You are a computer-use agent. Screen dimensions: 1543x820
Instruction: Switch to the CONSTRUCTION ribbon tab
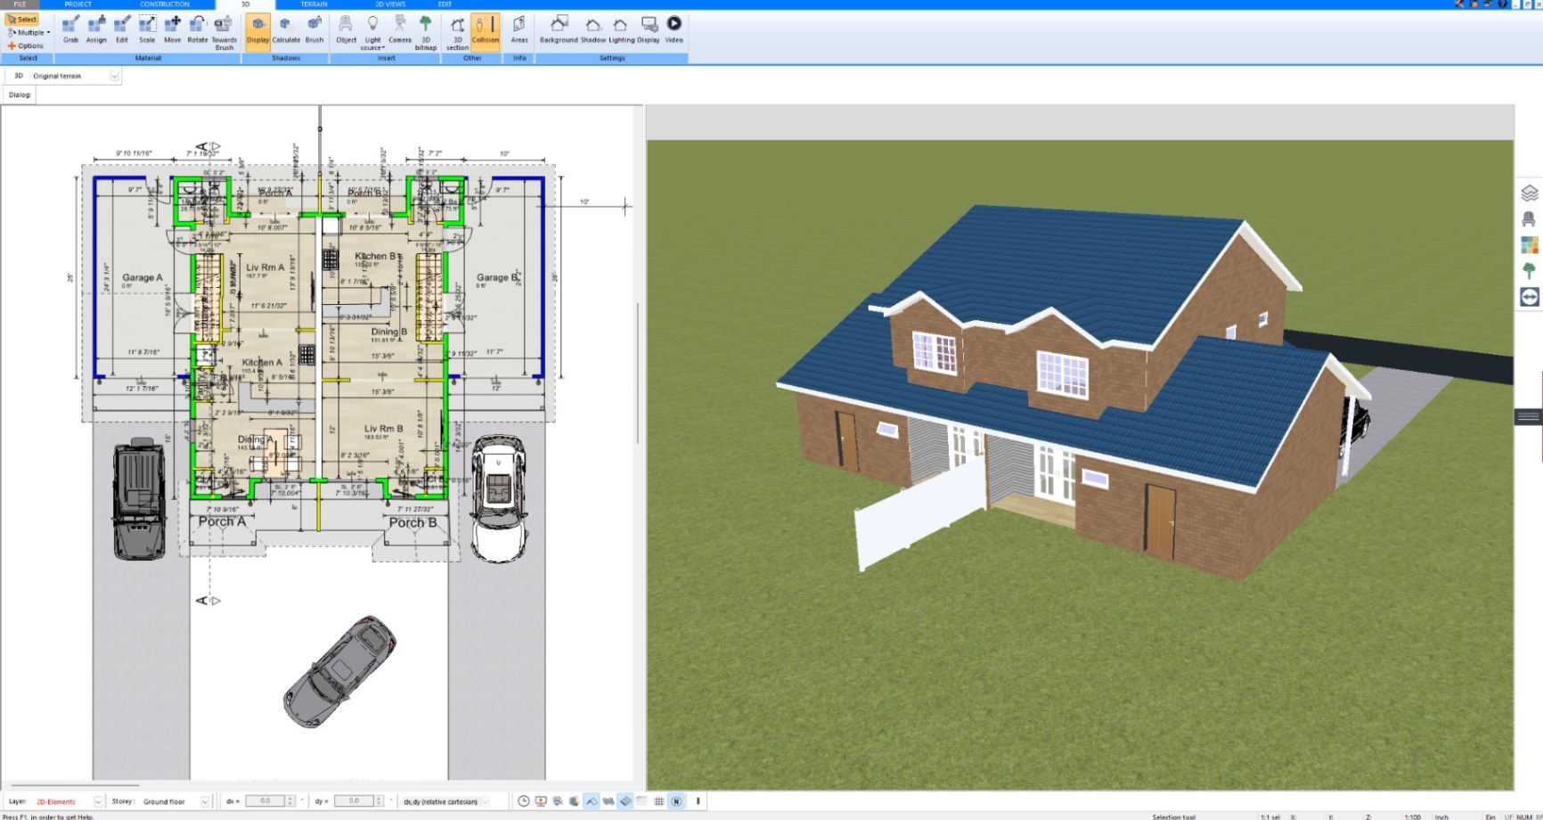pos(165,4)
